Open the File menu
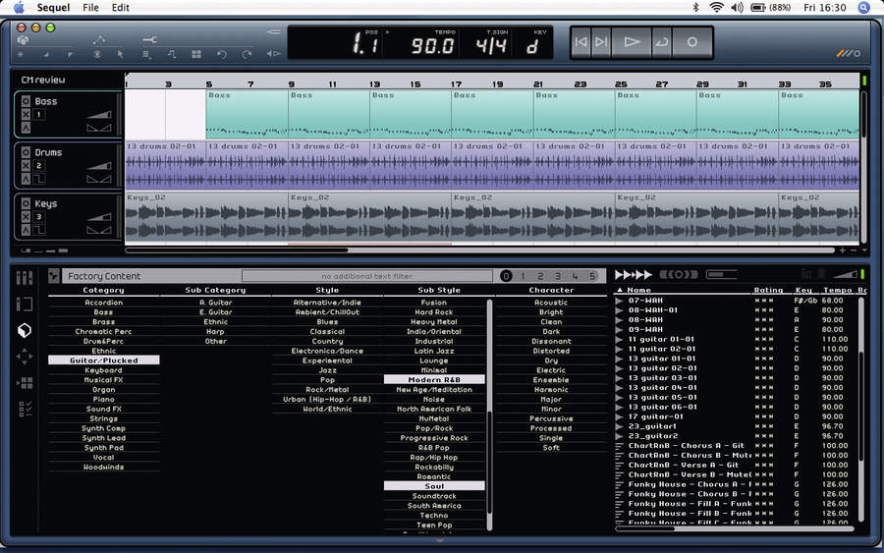This screenshot has height=553, width=884. 90,7
